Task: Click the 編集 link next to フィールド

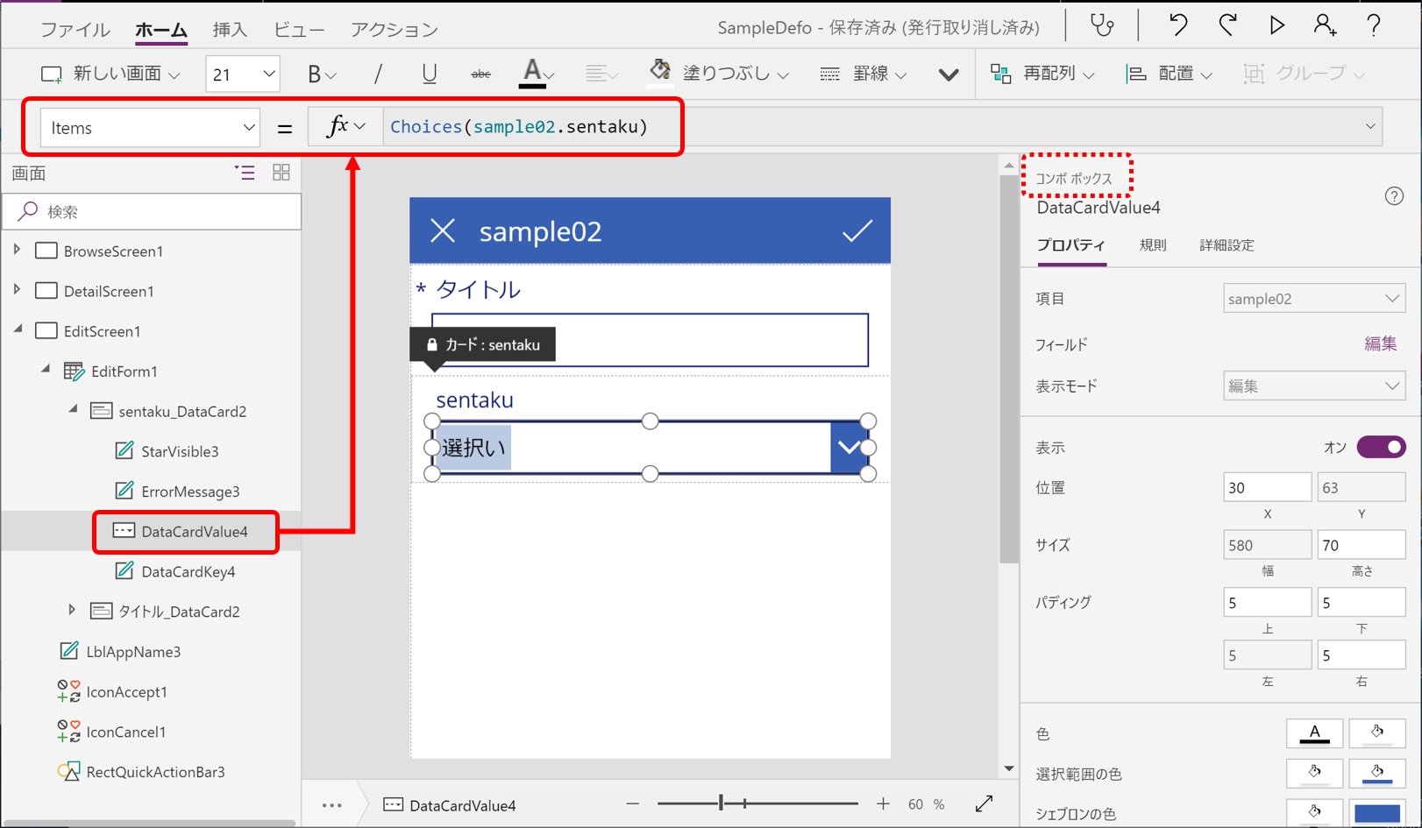Action: point(1381,343)
